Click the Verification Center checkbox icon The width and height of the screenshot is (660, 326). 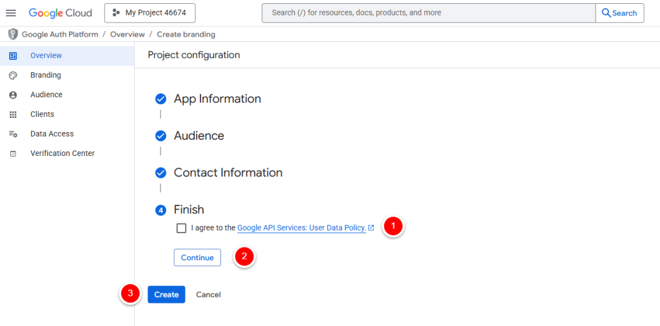point(13,154)
